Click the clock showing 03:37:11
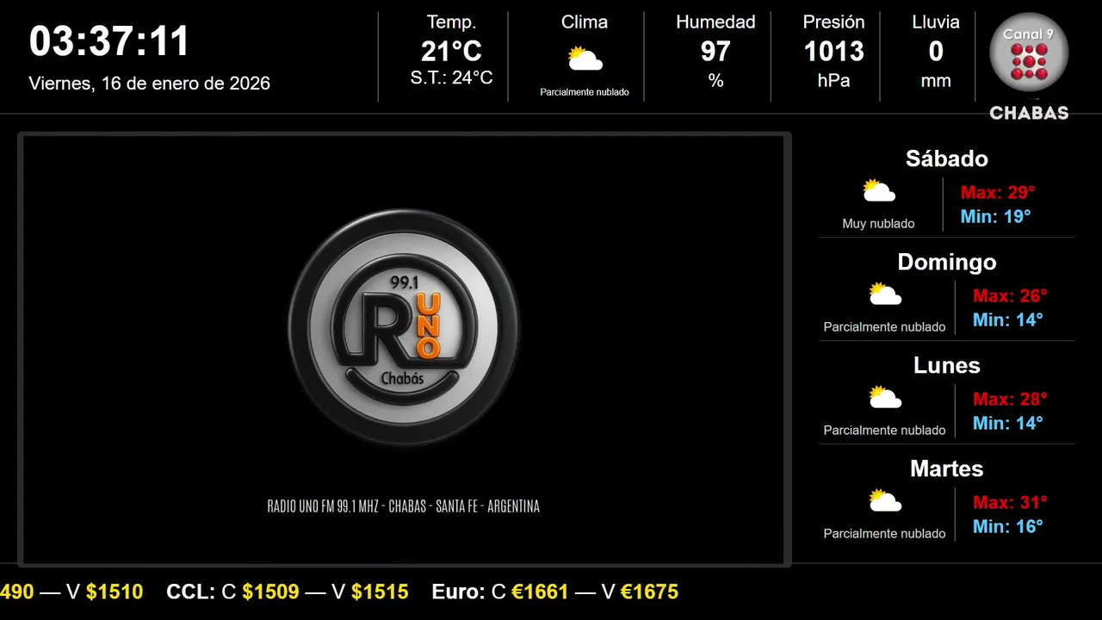1102x620 pixels. (x=109, y=41)
